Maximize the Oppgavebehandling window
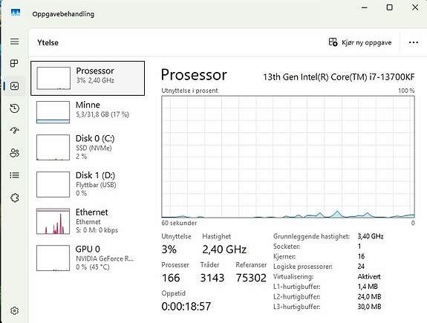 tap(389, 7)
